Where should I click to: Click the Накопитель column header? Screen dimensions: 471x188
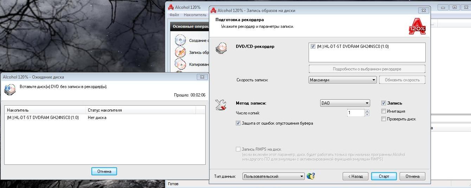click(45, 110)
